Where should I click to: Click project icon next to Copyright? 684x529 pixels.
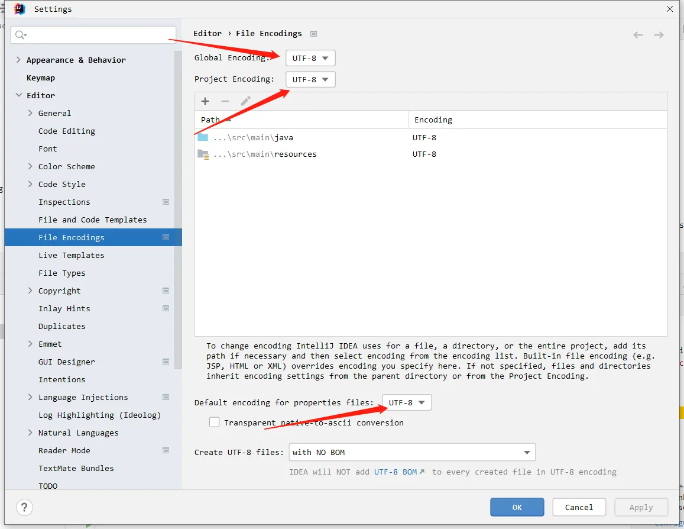pos(166,291)
